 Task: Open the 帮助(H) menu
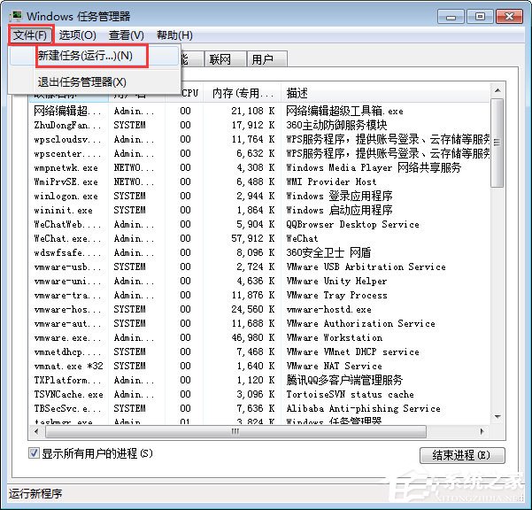174,35
